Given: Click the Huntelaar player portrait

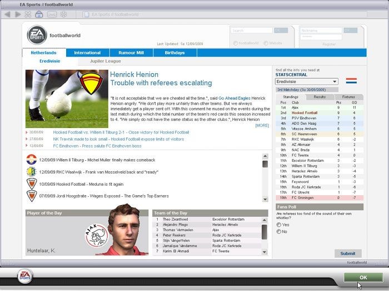Looking at the screenshot, I should click(x=125, y=229).
